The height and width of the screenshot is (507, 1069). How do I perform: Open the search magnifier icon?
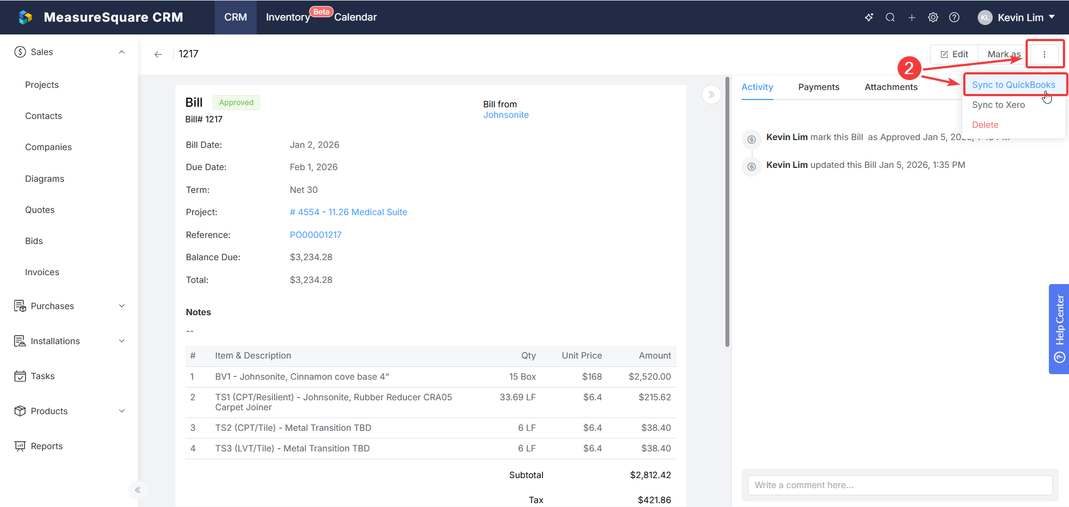[x=890, y=17]
